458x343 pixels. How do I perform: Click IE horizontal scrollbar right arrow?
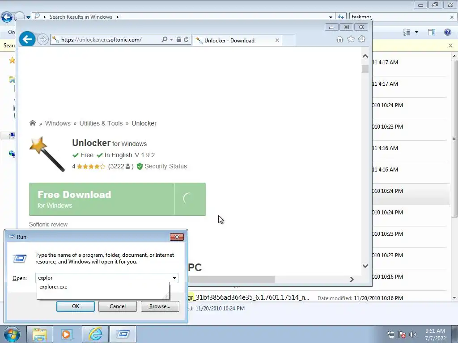click(x=352, y=280)
